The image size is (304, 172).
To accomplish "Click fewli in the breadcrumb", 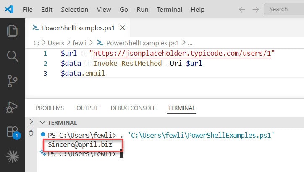I will tap(79, 43).
